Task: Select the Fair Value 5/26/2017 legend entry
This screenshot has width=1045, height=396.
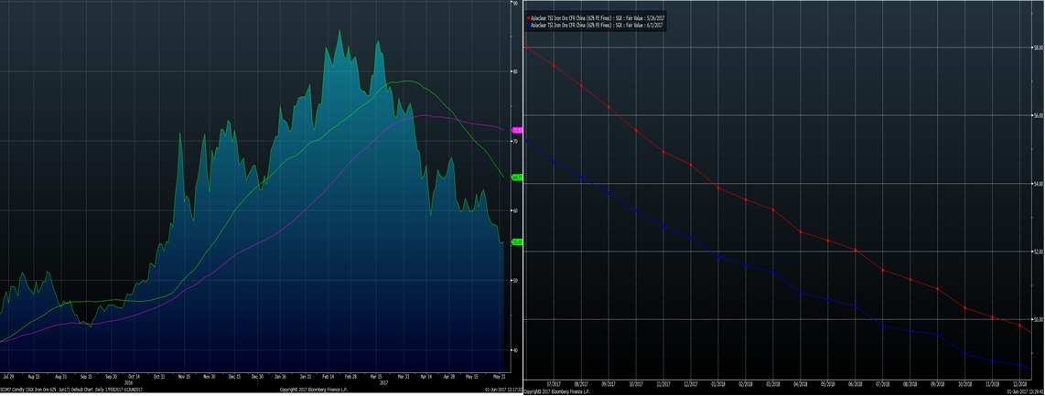Action: click(x=596, y=16)
